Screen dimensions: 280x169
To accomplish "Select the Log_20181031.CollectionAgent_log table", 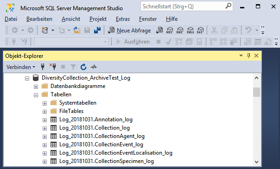I will [x=102, y=136].
